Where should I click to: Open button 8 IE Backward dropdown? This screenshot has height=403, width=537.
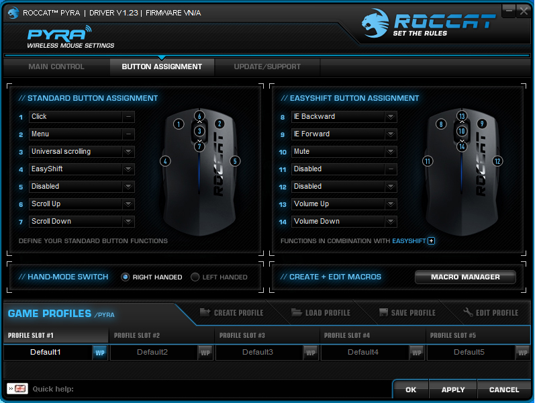tap(391, 116)
